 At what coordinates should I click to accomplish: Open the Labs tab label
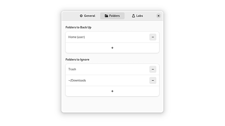click(139, 16)
